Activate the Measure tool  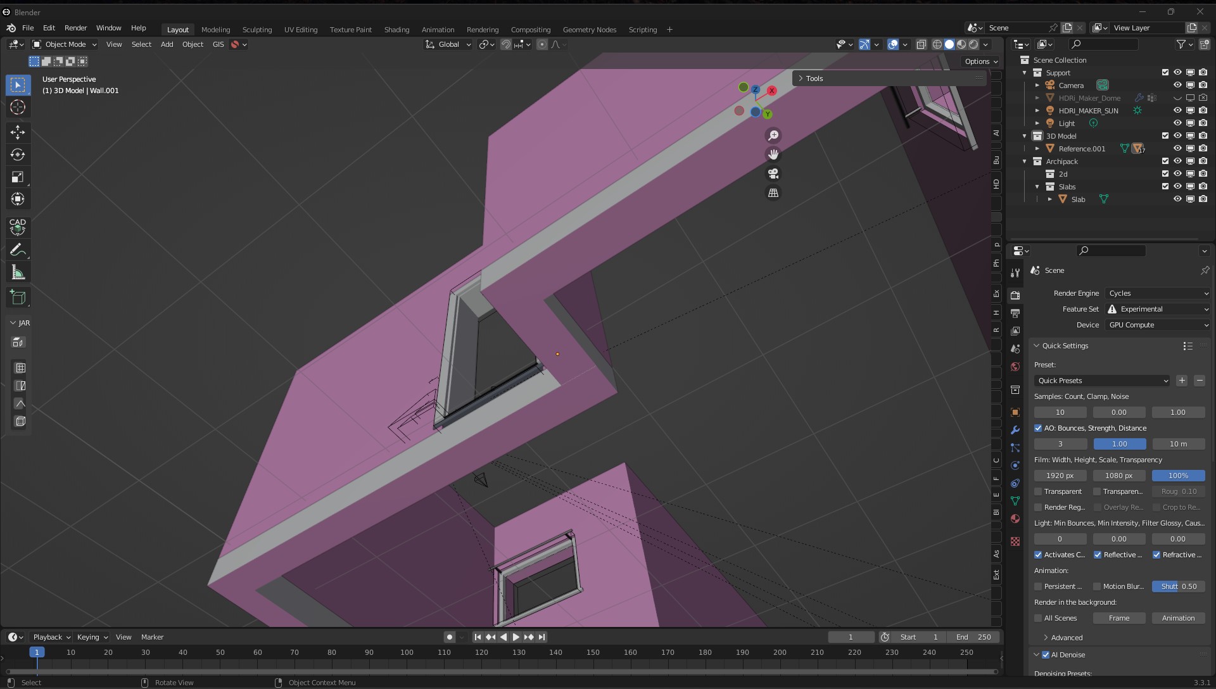tap(18, 273)
